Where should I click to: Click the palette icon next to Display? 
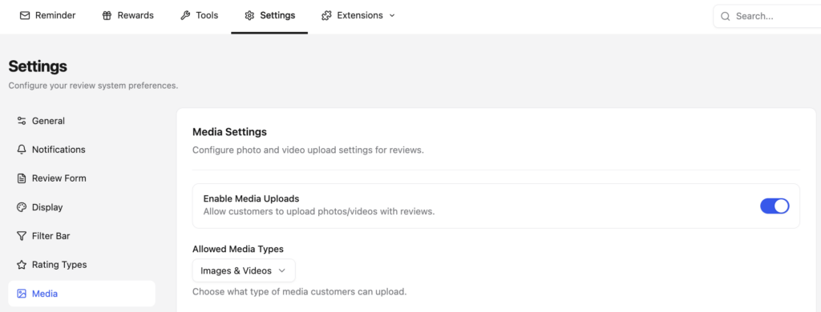(x=22, y=207)
